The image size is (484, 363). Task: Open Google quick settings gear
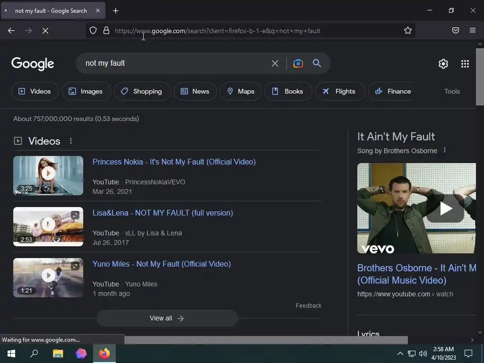[443, 64]
